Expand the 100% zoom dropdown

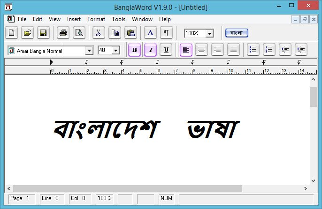(x=209, y=34)
